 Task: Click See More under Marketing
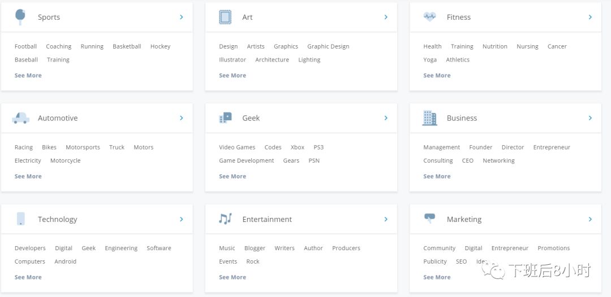437,277
